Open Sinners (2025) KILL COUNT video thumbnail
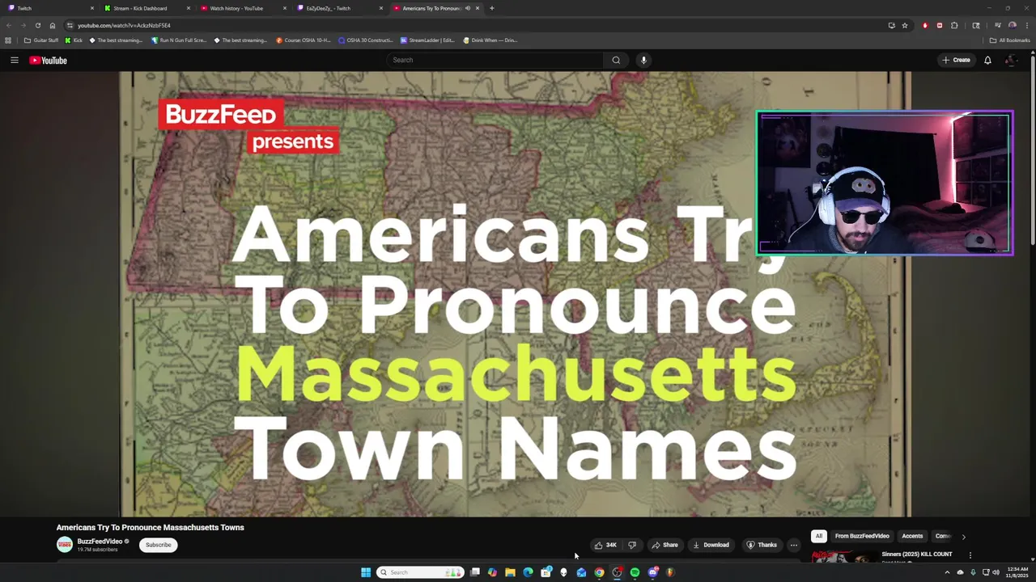This screenshot has width=1036, height=582. tap(844, 556)
